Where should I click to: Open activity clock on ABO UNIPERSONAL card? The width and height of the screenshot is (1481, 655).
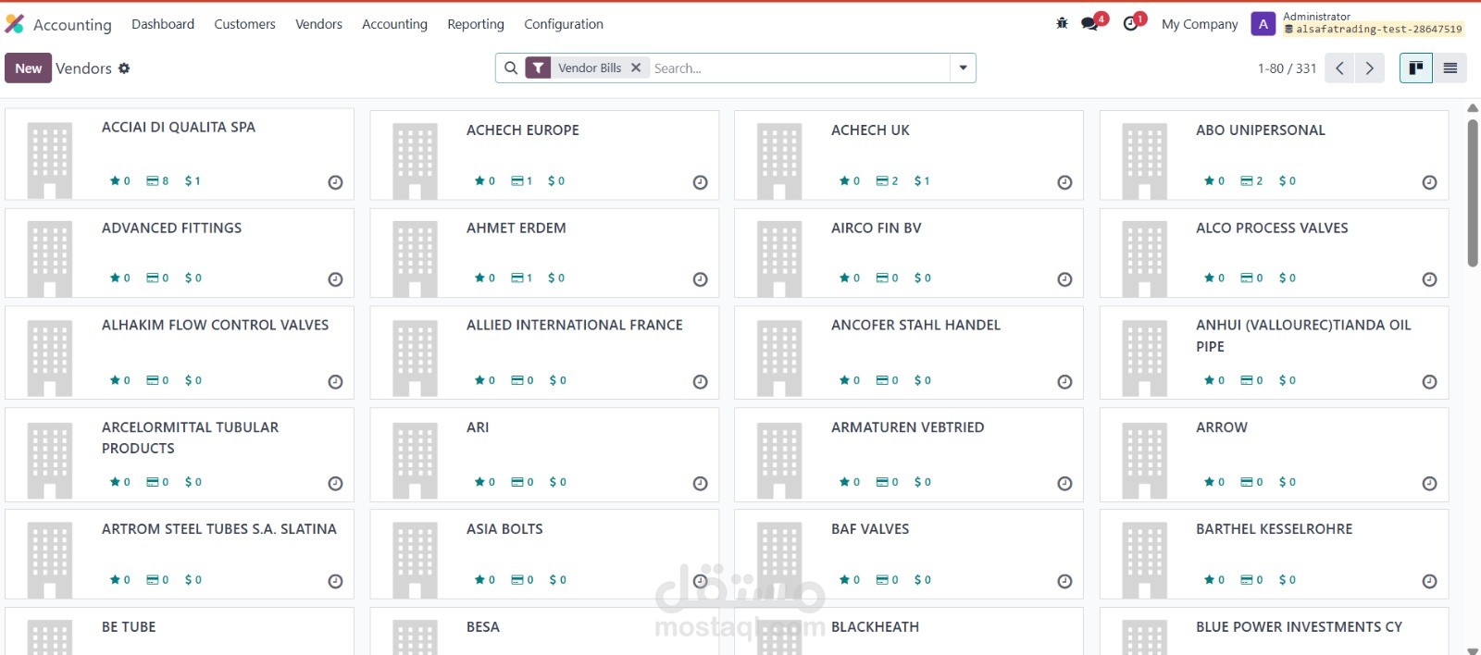(x=1430, y=182)
